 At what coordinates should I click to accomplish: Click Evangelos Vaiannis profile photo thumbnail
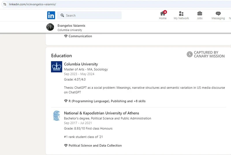50,27
